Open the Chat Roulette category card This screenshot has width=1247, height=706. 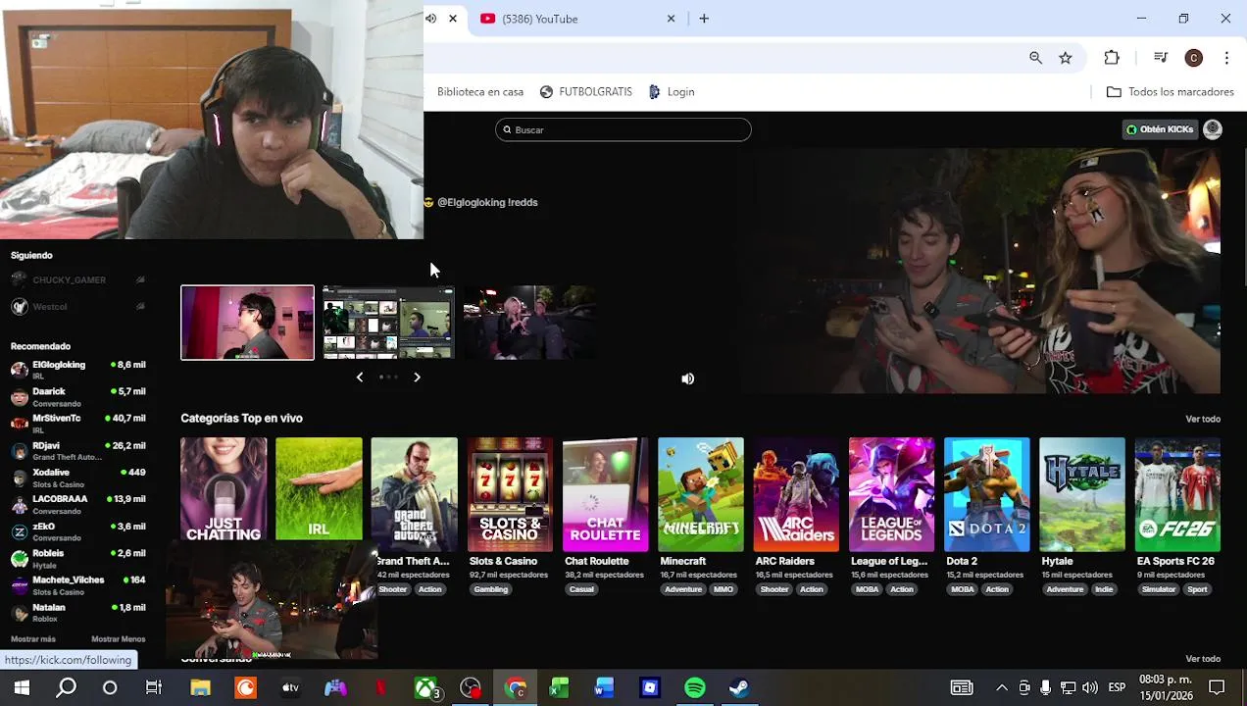click(605, 495)
